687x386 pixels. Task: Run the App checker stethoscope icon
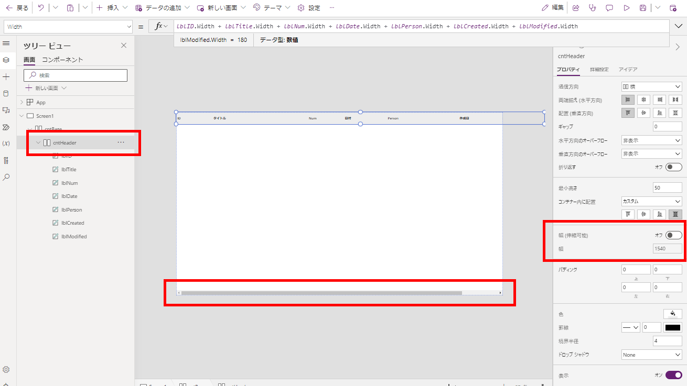point(593,7)
